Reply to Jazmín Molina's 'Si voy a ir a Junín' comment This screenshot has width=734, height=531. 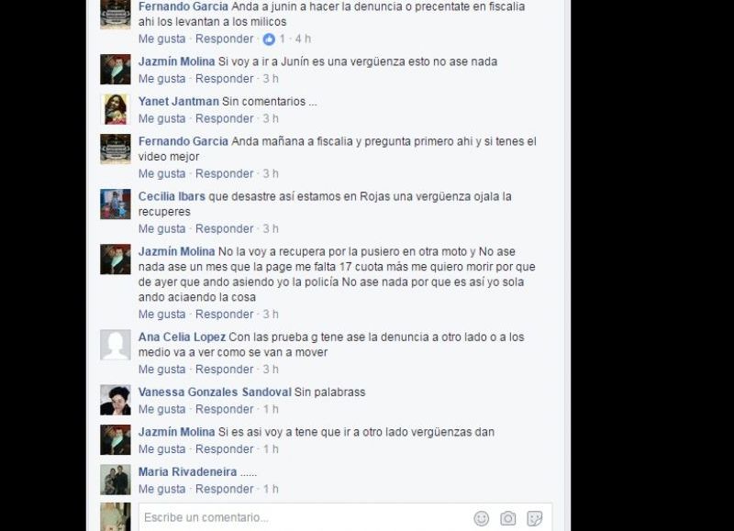(x=224, y=79)
